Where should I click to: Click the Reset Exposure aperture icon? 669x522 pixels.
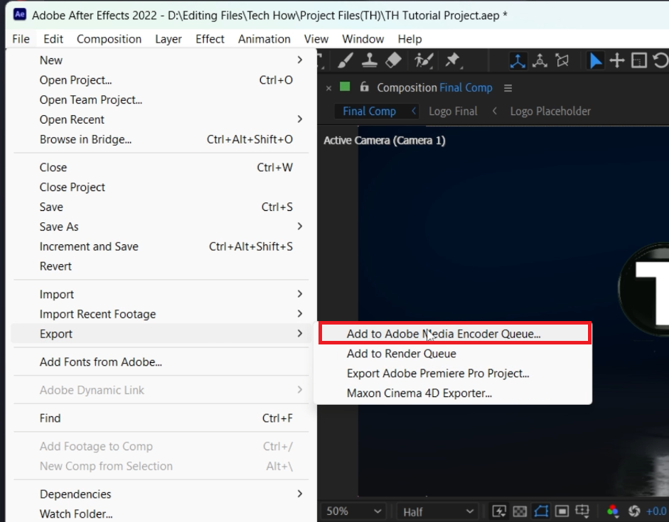point(634,511)
